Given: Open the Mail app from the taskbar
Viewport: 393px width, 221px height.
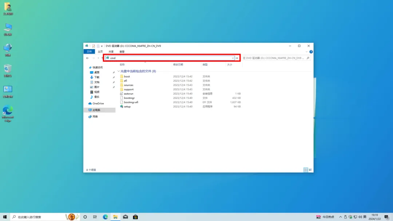Looking at the screenshot, I should pos(125,217).
